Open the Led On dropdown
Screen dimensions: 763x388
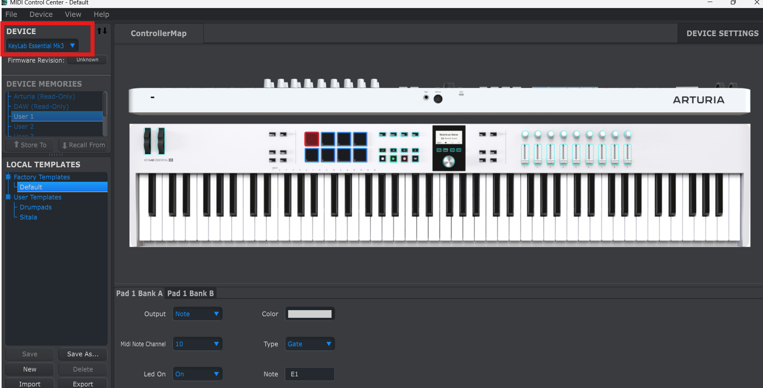tap(197, 374)
